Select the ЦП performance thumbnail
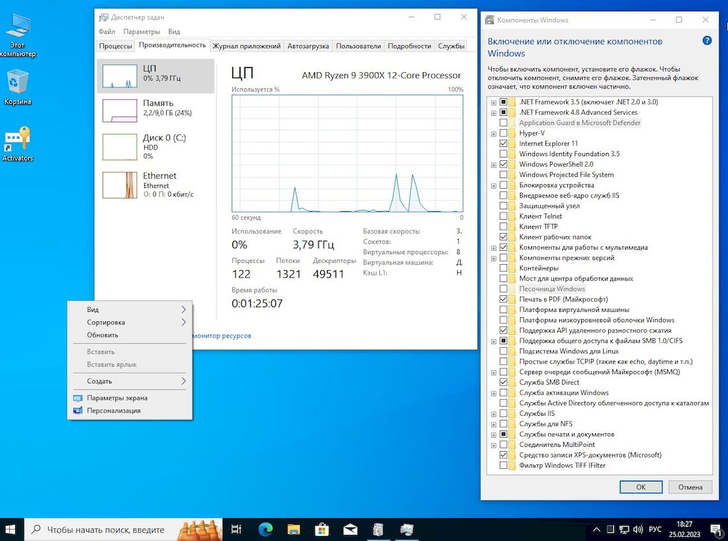728x541 pixels. coord(119,76)
